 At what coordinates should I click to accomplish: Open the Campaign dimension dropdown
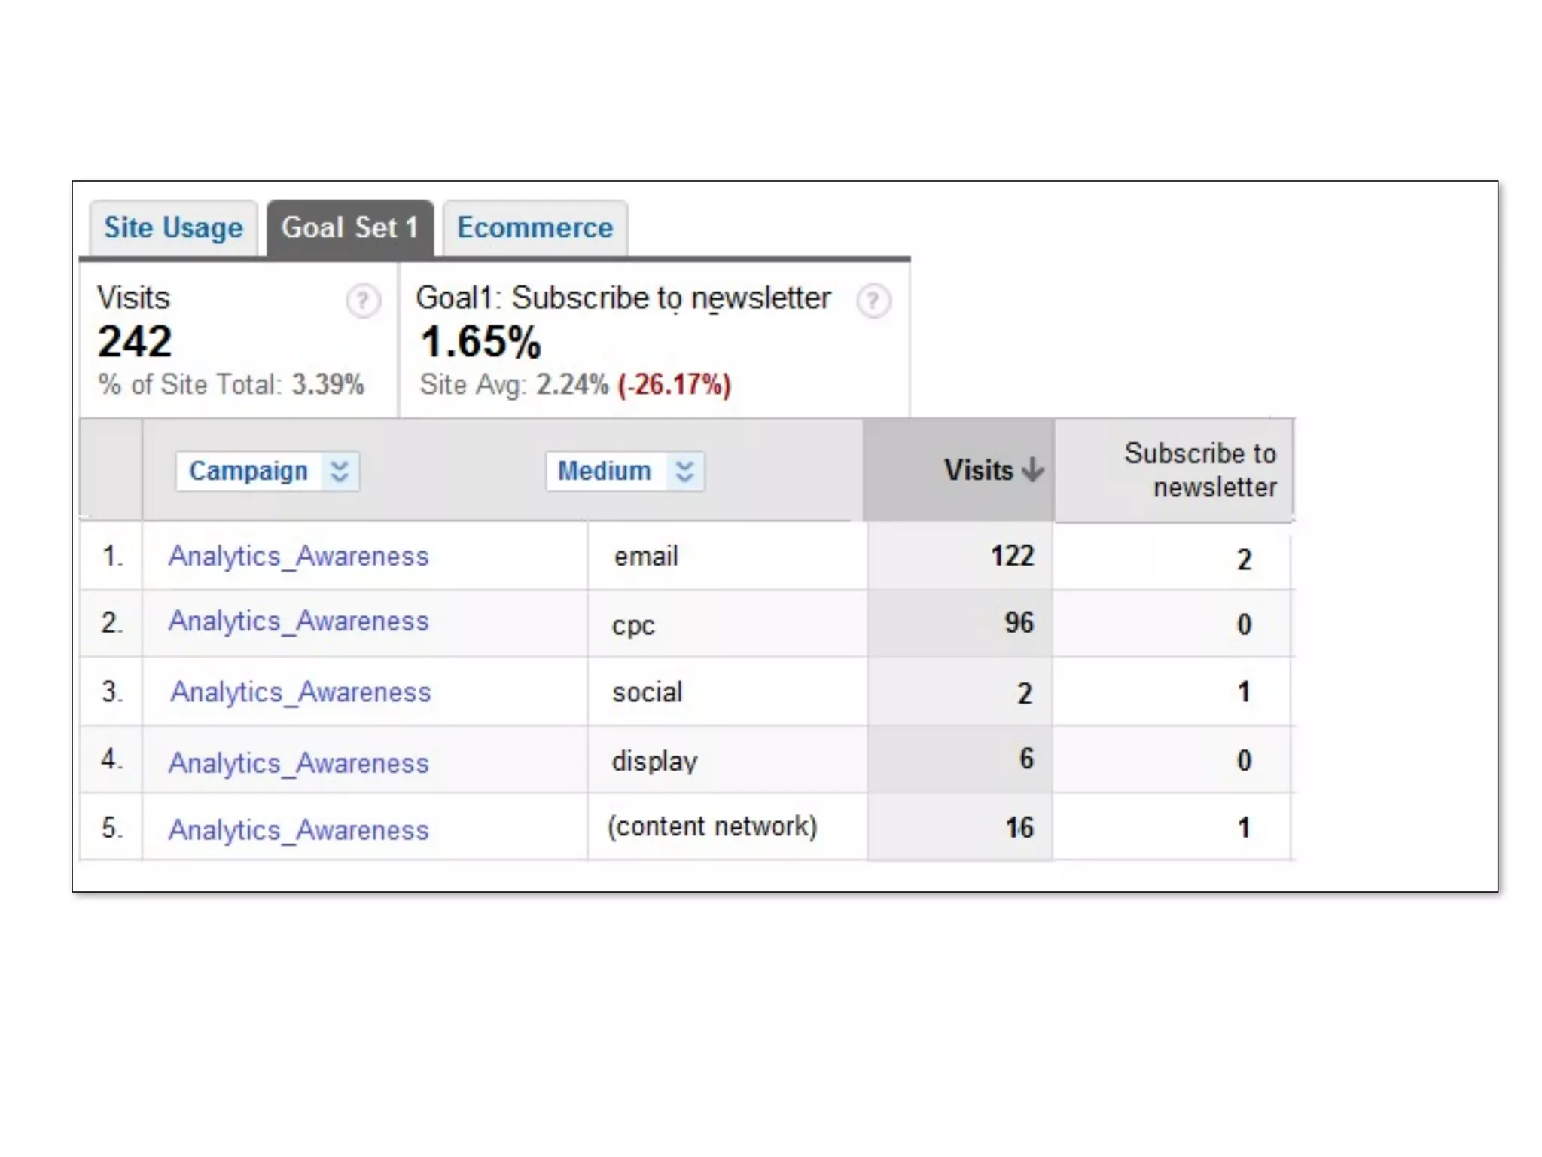[248, 472]
